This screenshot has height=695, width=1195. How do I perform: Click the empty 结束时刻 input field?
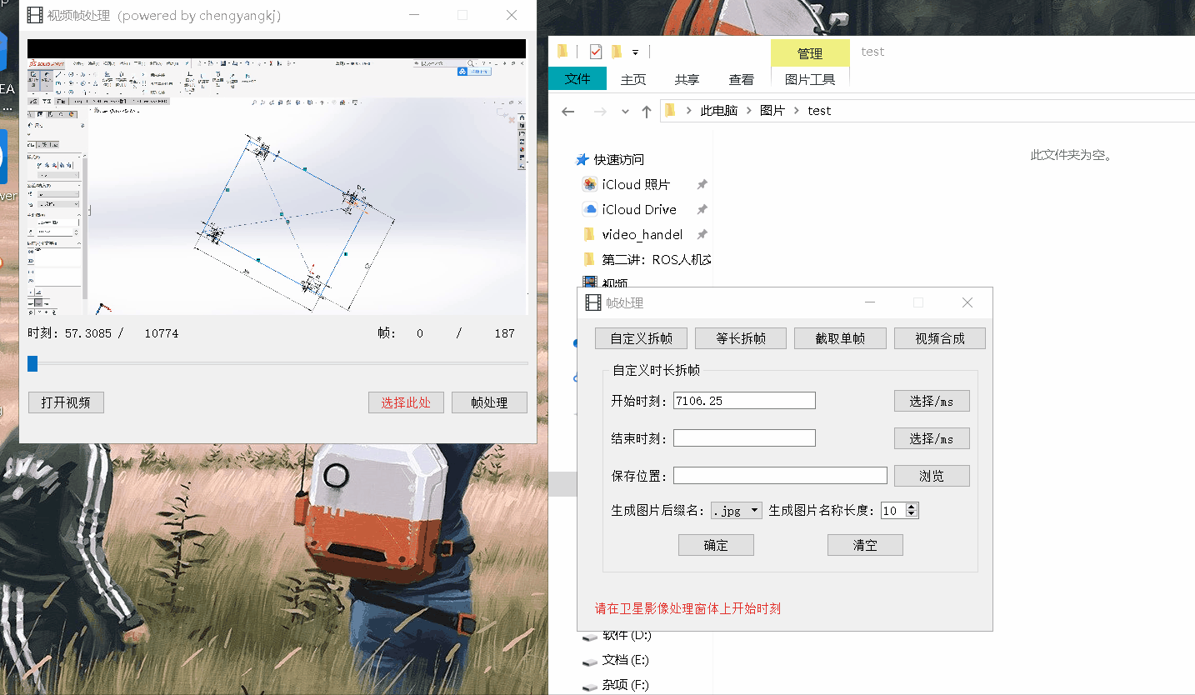pyautogui.click(x=744, y=438)
